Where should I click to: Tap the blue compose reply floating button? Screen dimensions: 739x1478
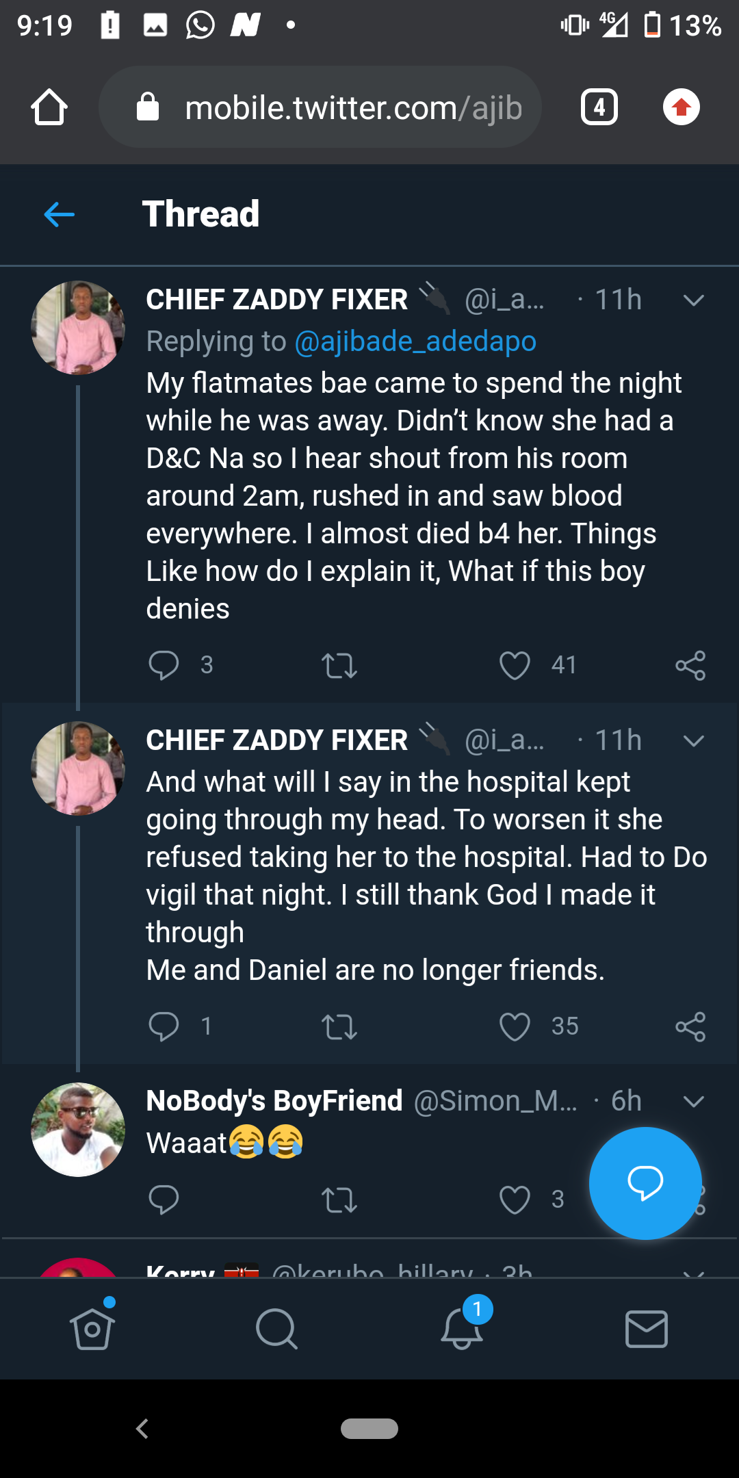click(645, 1182)
